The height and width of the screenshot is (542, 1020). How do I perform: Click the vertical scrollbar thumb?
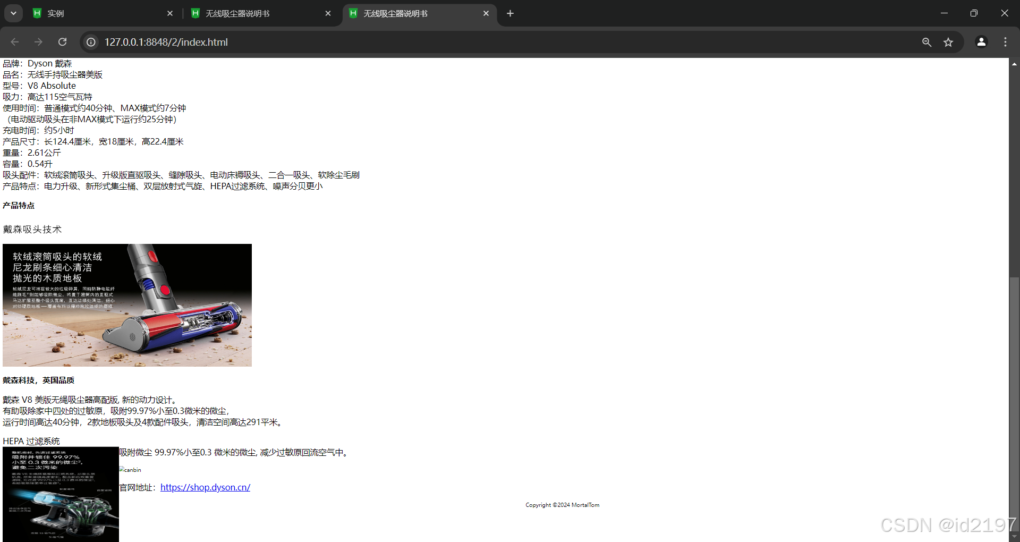pos(1014,404)
